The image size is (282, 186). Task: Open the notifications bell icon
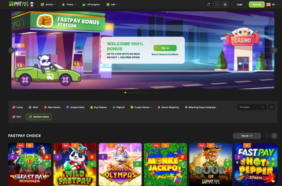[208, 5]
